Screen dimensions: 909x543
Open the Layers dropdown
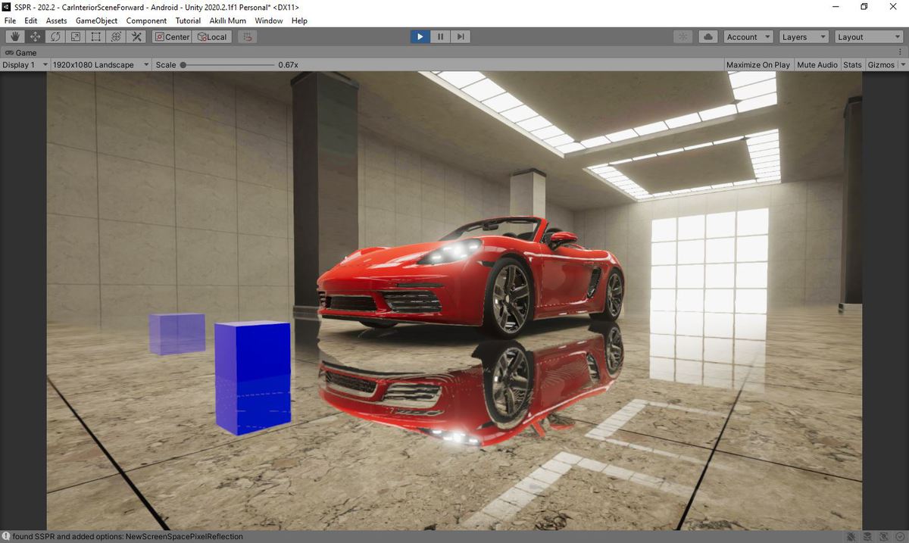803,36
